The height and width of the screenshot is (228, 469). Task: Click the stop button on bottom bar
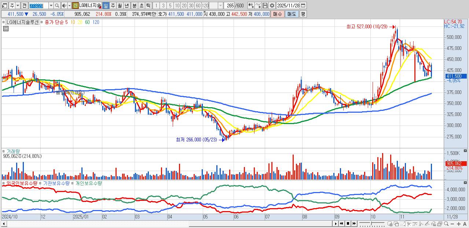[348, 224]
